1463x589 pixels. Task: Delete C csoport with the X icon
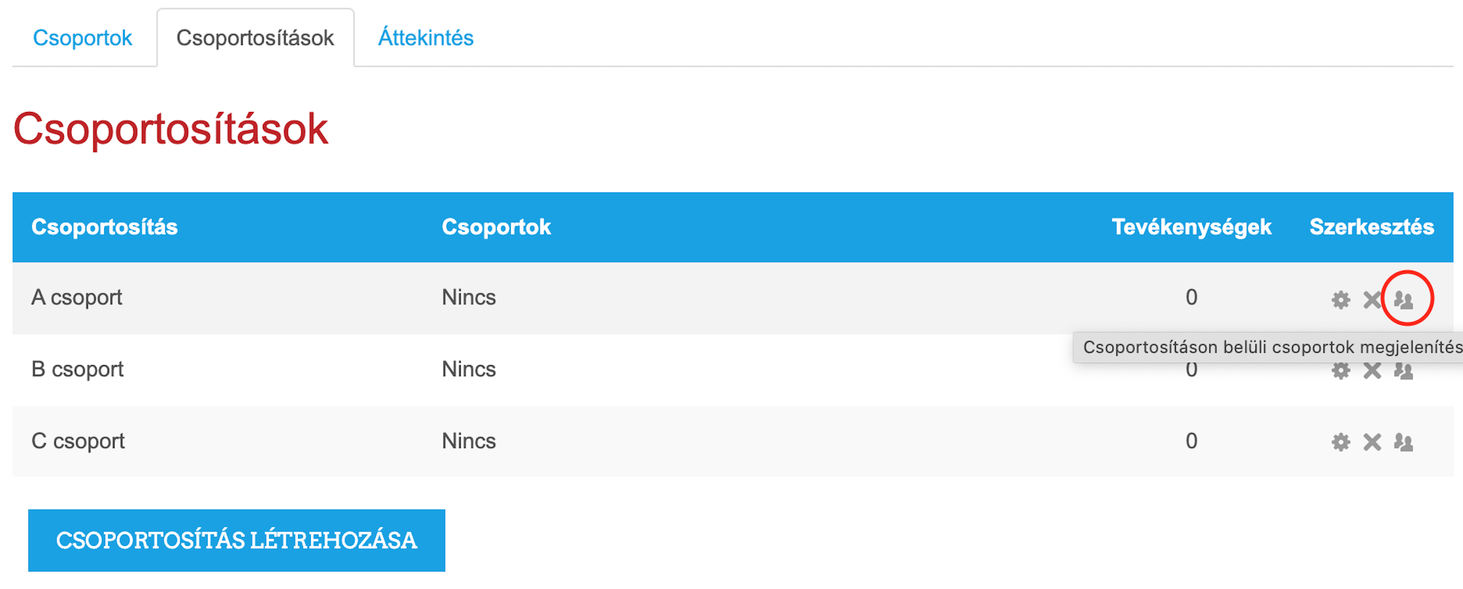coord(1372,441)
